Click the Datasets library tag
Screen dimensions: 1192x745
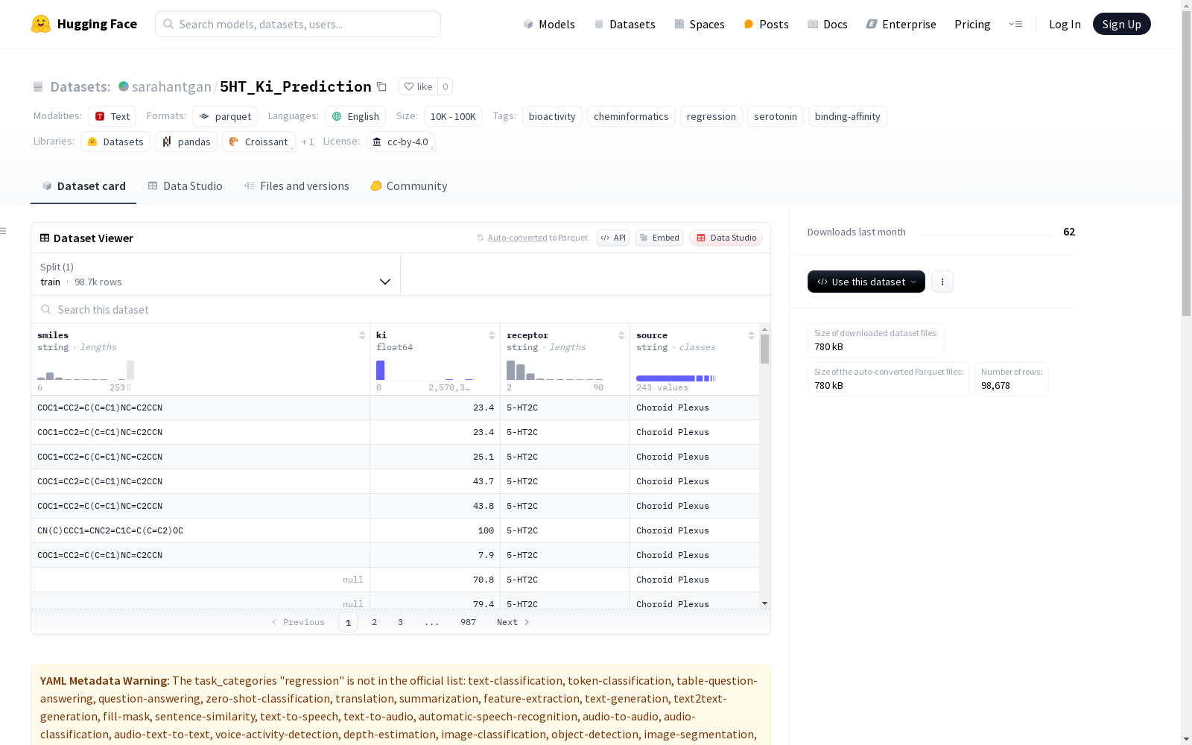(x=115, y=142)
